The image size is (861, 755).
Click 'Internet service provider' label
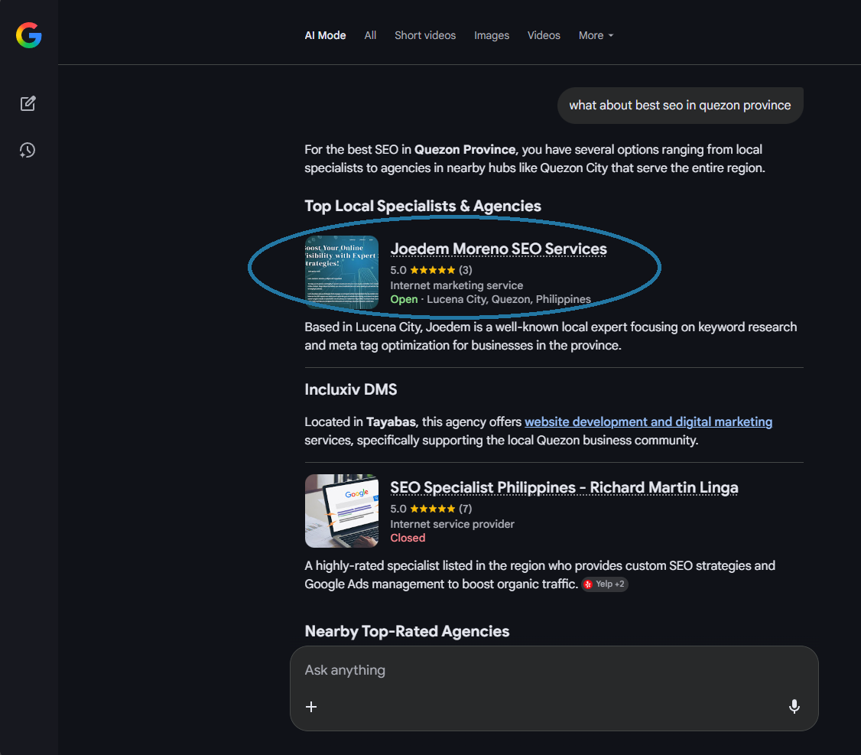452,524
